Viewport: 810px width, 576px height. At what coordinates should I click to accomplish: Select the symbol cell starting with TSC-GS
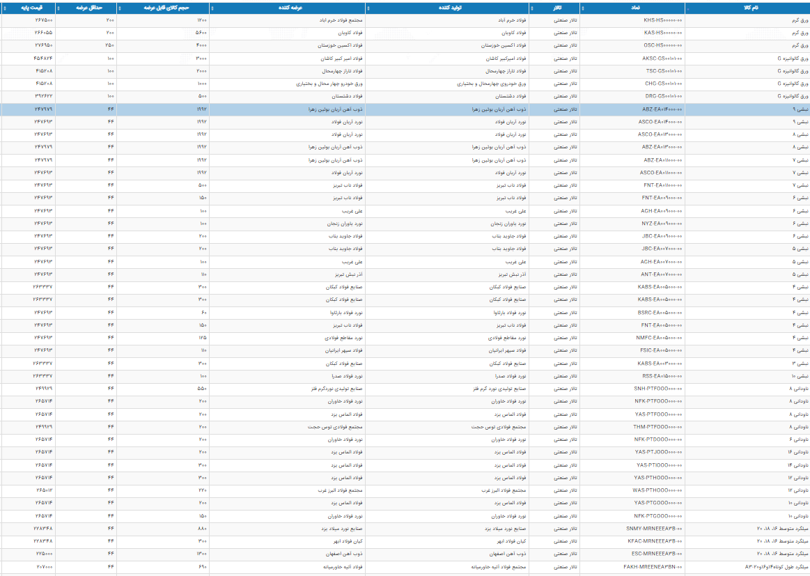pyautogui.click(x=633, y=71)
